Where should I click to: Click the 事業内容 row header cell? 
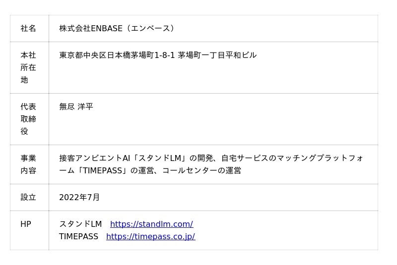(28, 164)
